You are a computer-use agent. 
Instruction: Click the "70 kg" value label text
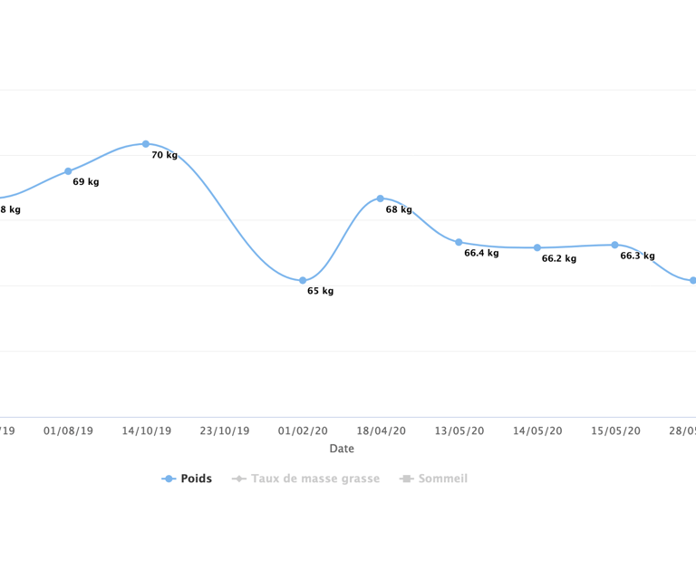click(164, 155)
